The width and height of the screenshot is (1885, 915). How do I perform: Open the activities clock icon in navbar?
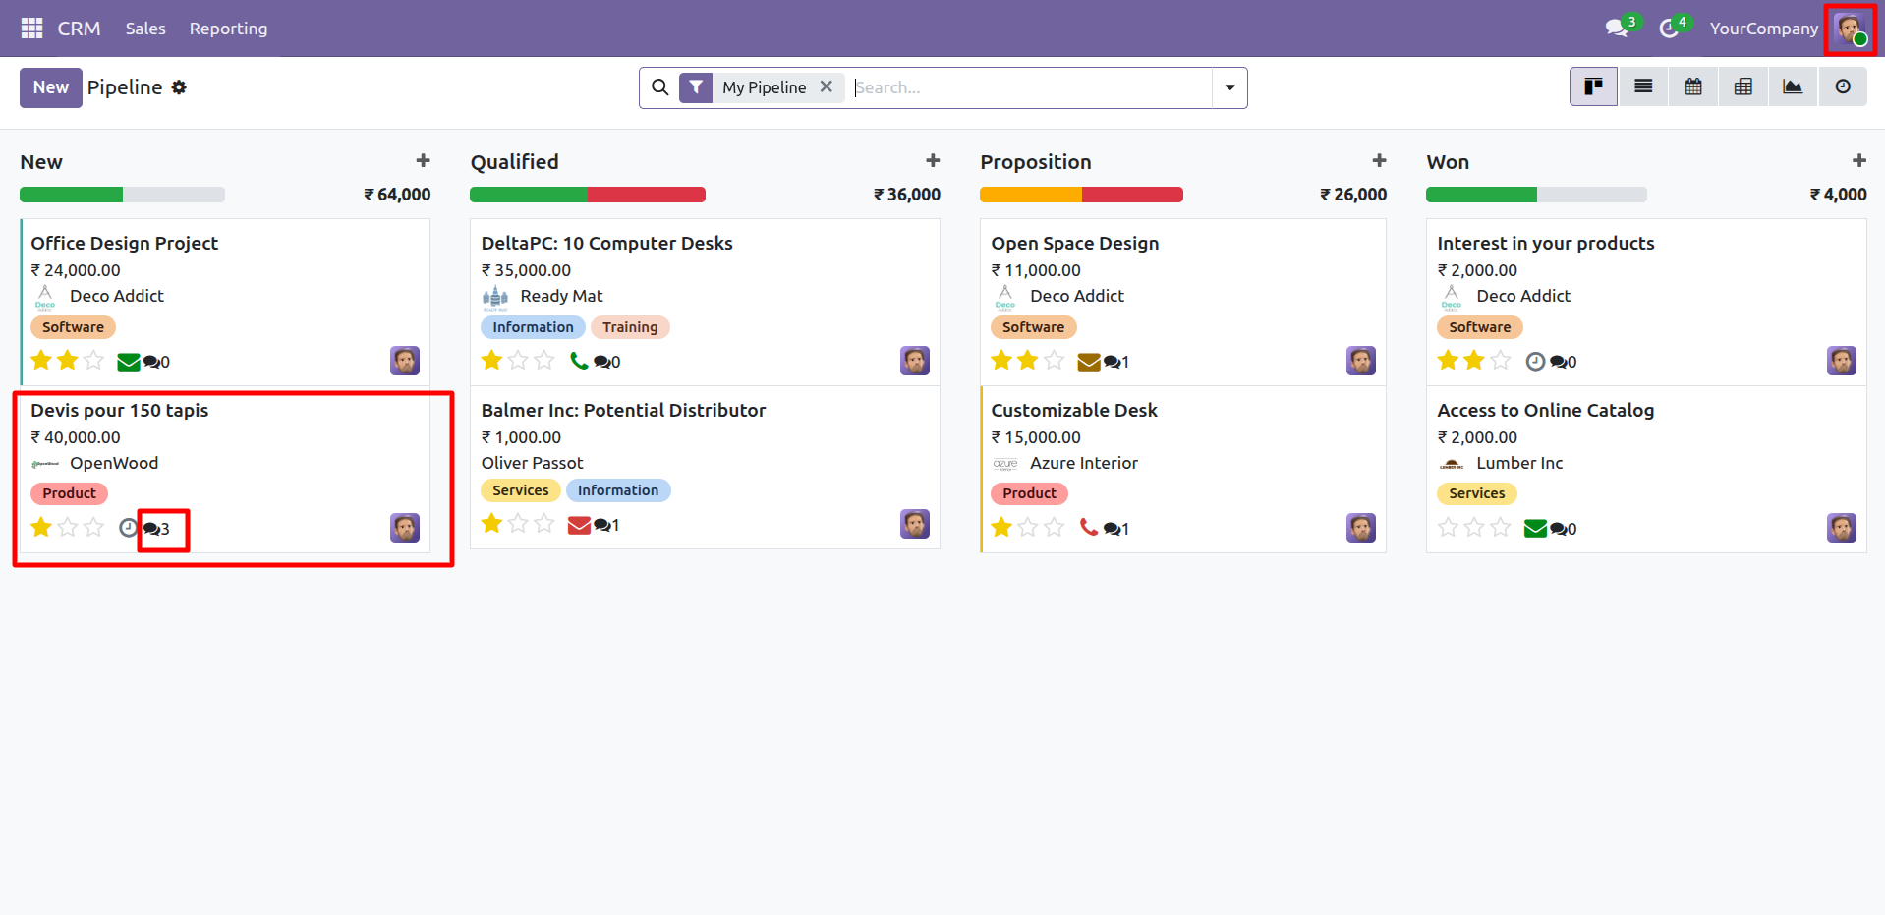click(1669, 29)
